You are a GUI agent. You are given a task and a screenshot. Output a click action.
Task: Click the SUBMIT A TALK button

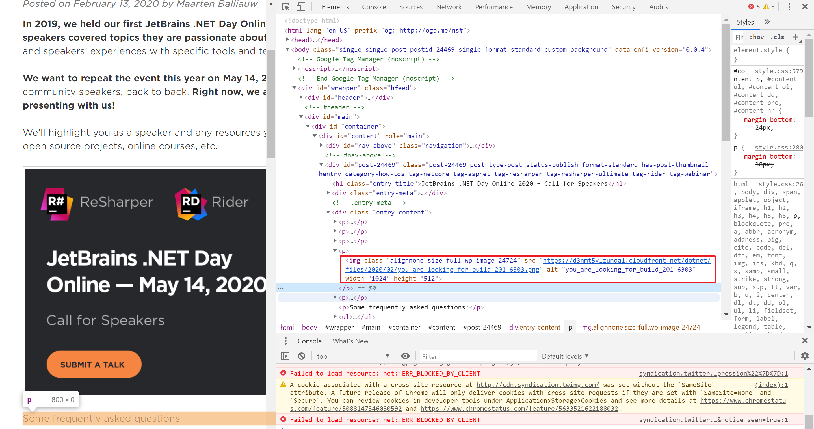[94, 364]
